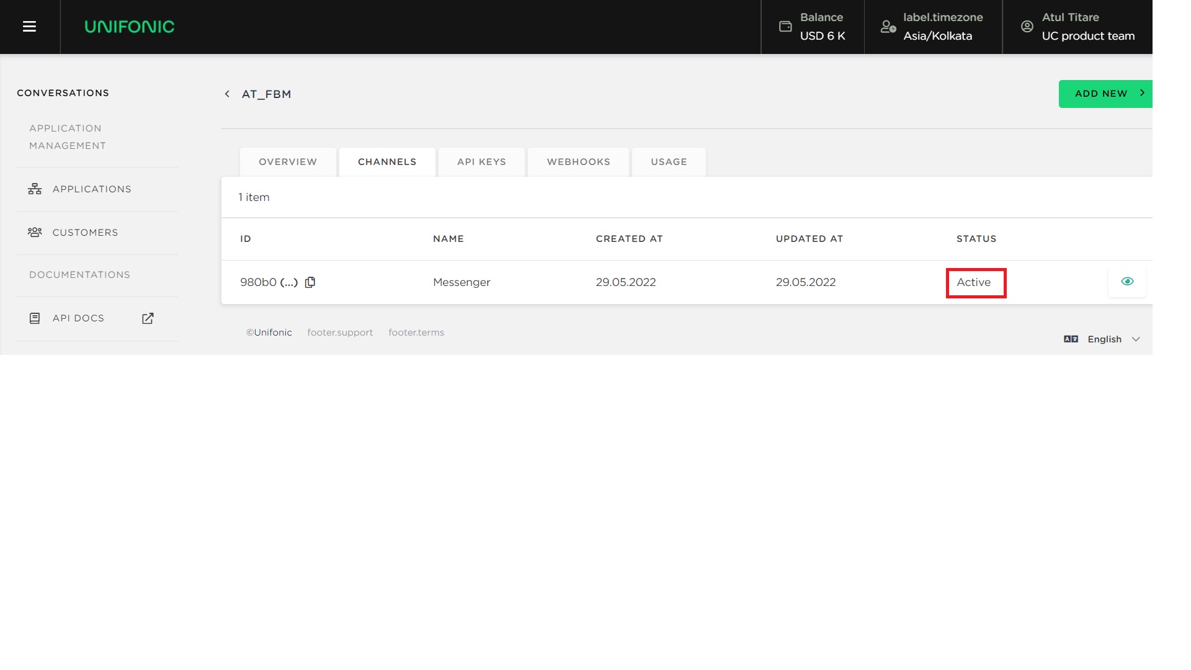Copy channel ID 980b0
The width and height of the screenshot is (1191, 670).
[x=310, y=282]
